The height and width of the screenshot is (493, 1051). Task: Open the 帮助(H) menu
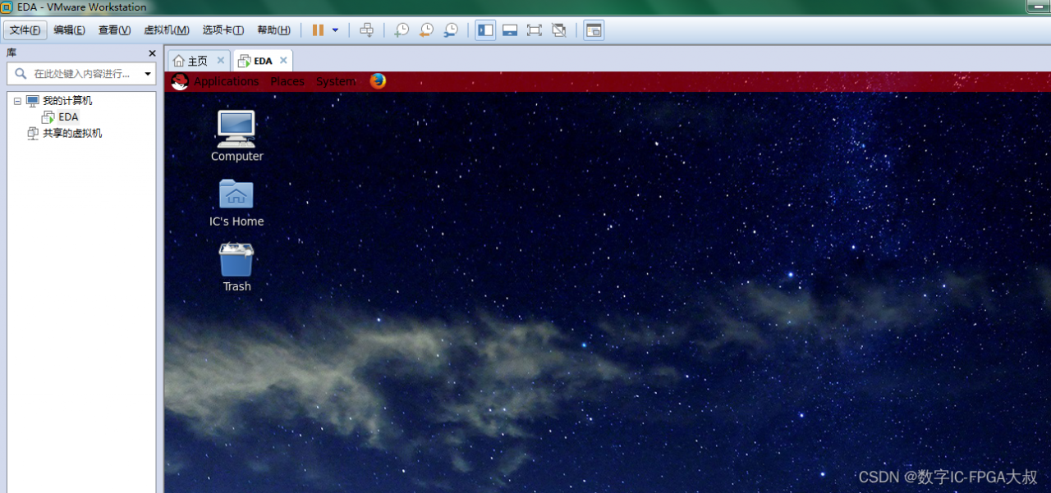coord(273,30)
